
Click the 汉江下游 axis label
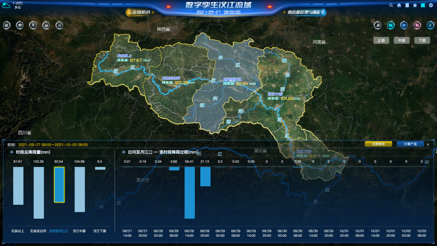pos(100,231)
